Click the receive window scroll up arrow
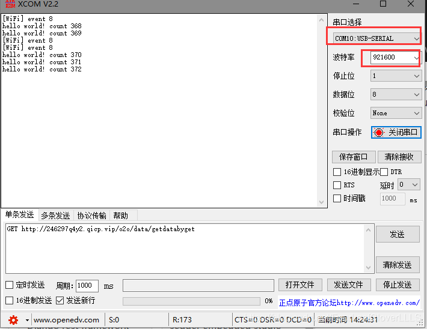This screenshot has height=329, width=427. click(321, 20)
